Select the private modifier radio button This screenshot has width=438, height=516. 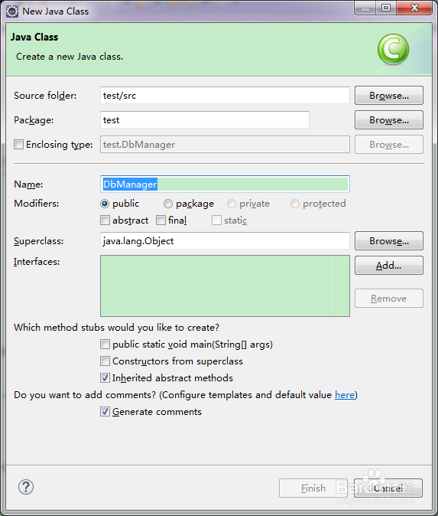point(232,204)
